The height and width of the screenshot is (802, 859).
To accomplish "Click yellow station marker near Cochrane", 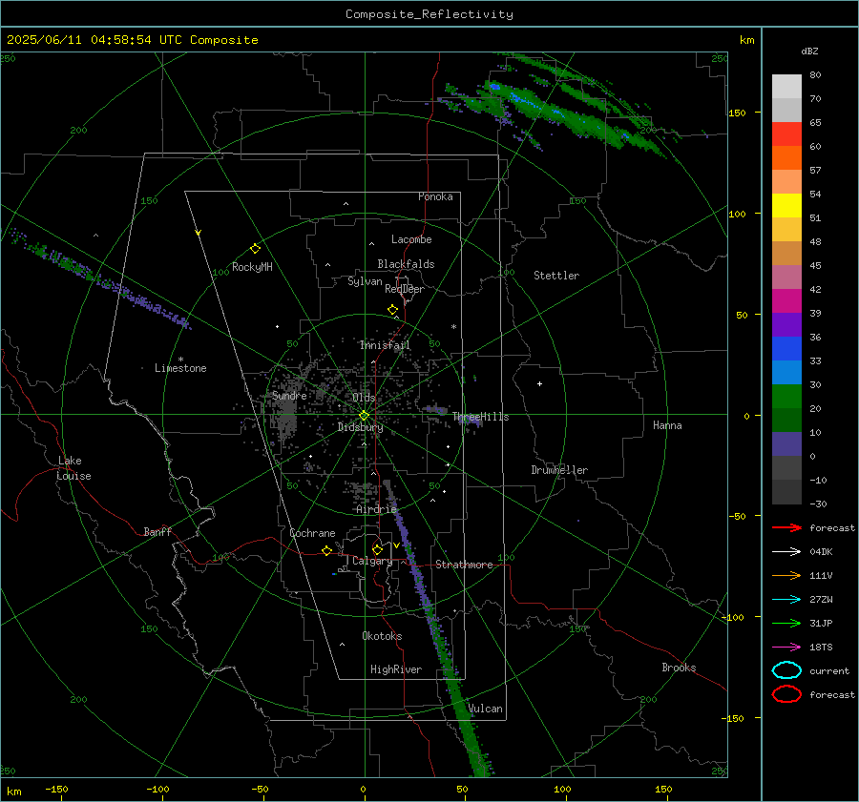I will 326,551.
